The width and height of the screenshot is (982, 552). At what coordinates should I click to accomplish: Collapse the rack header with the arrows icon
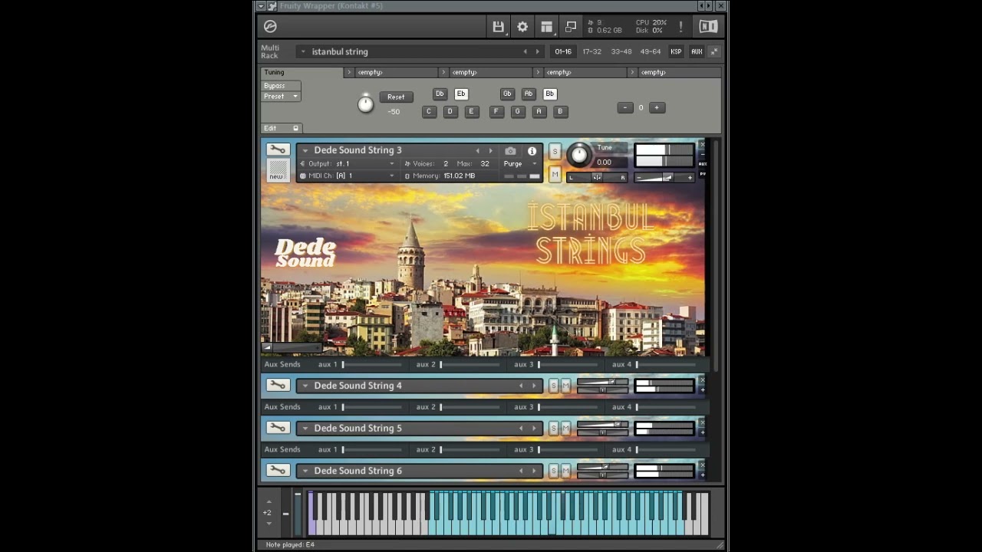[x=714, y=51]
